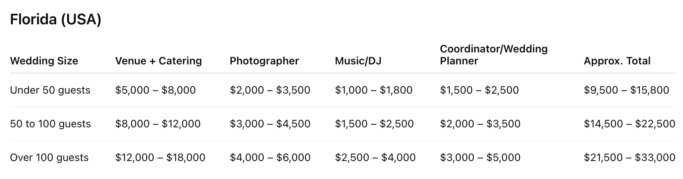Click the $5,000 – $8,000 venue cell
This screenshot has width=683, height=179.
(x=155, y=90)
